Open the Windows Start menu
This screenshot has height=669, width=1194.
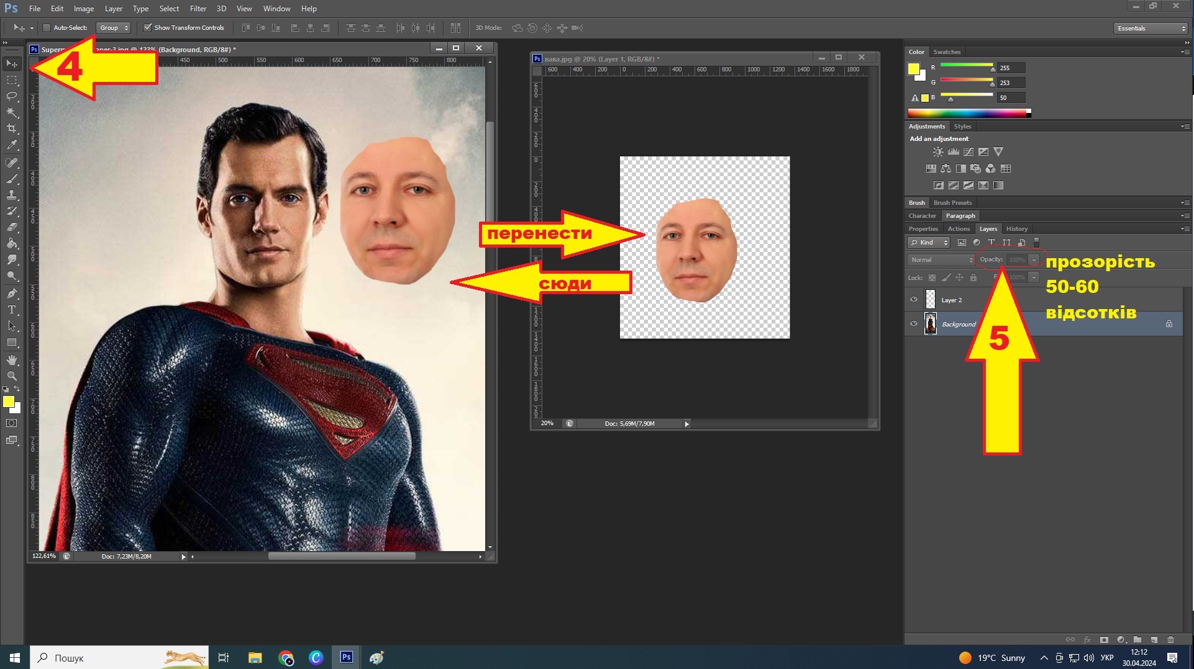[x=15, y=657]
